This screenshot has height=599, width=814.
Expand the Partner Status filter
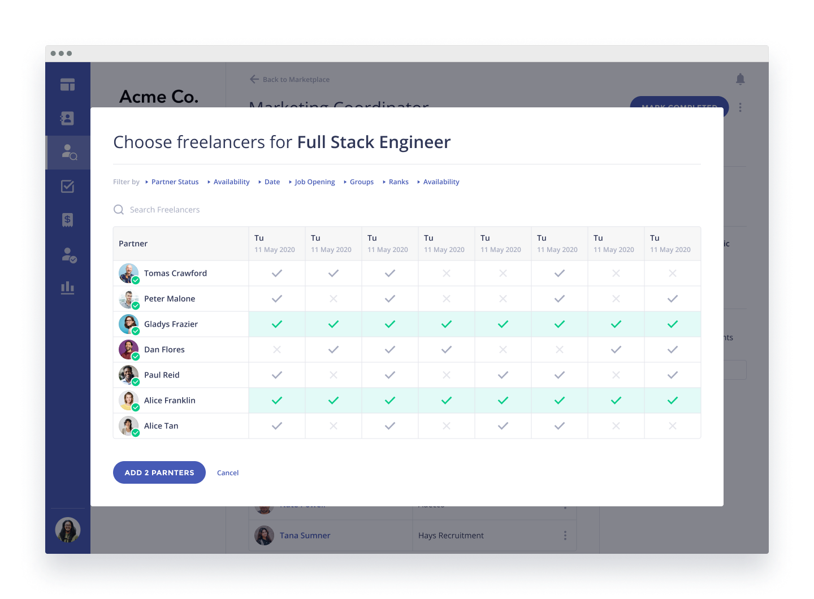click(x=172, y=182)
